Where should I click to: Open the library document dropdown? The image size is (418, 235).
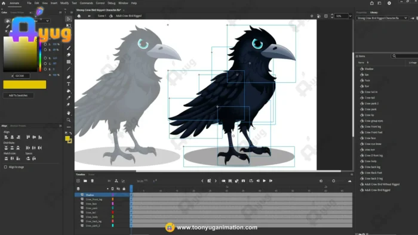point(382,18)
